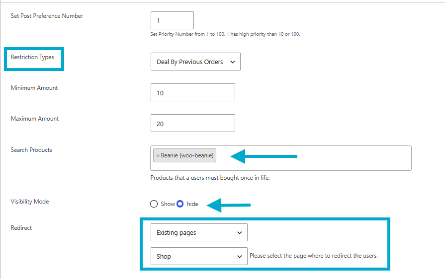
Task: Click the Minimum Amount label
Action: click(x=34, y=88)
